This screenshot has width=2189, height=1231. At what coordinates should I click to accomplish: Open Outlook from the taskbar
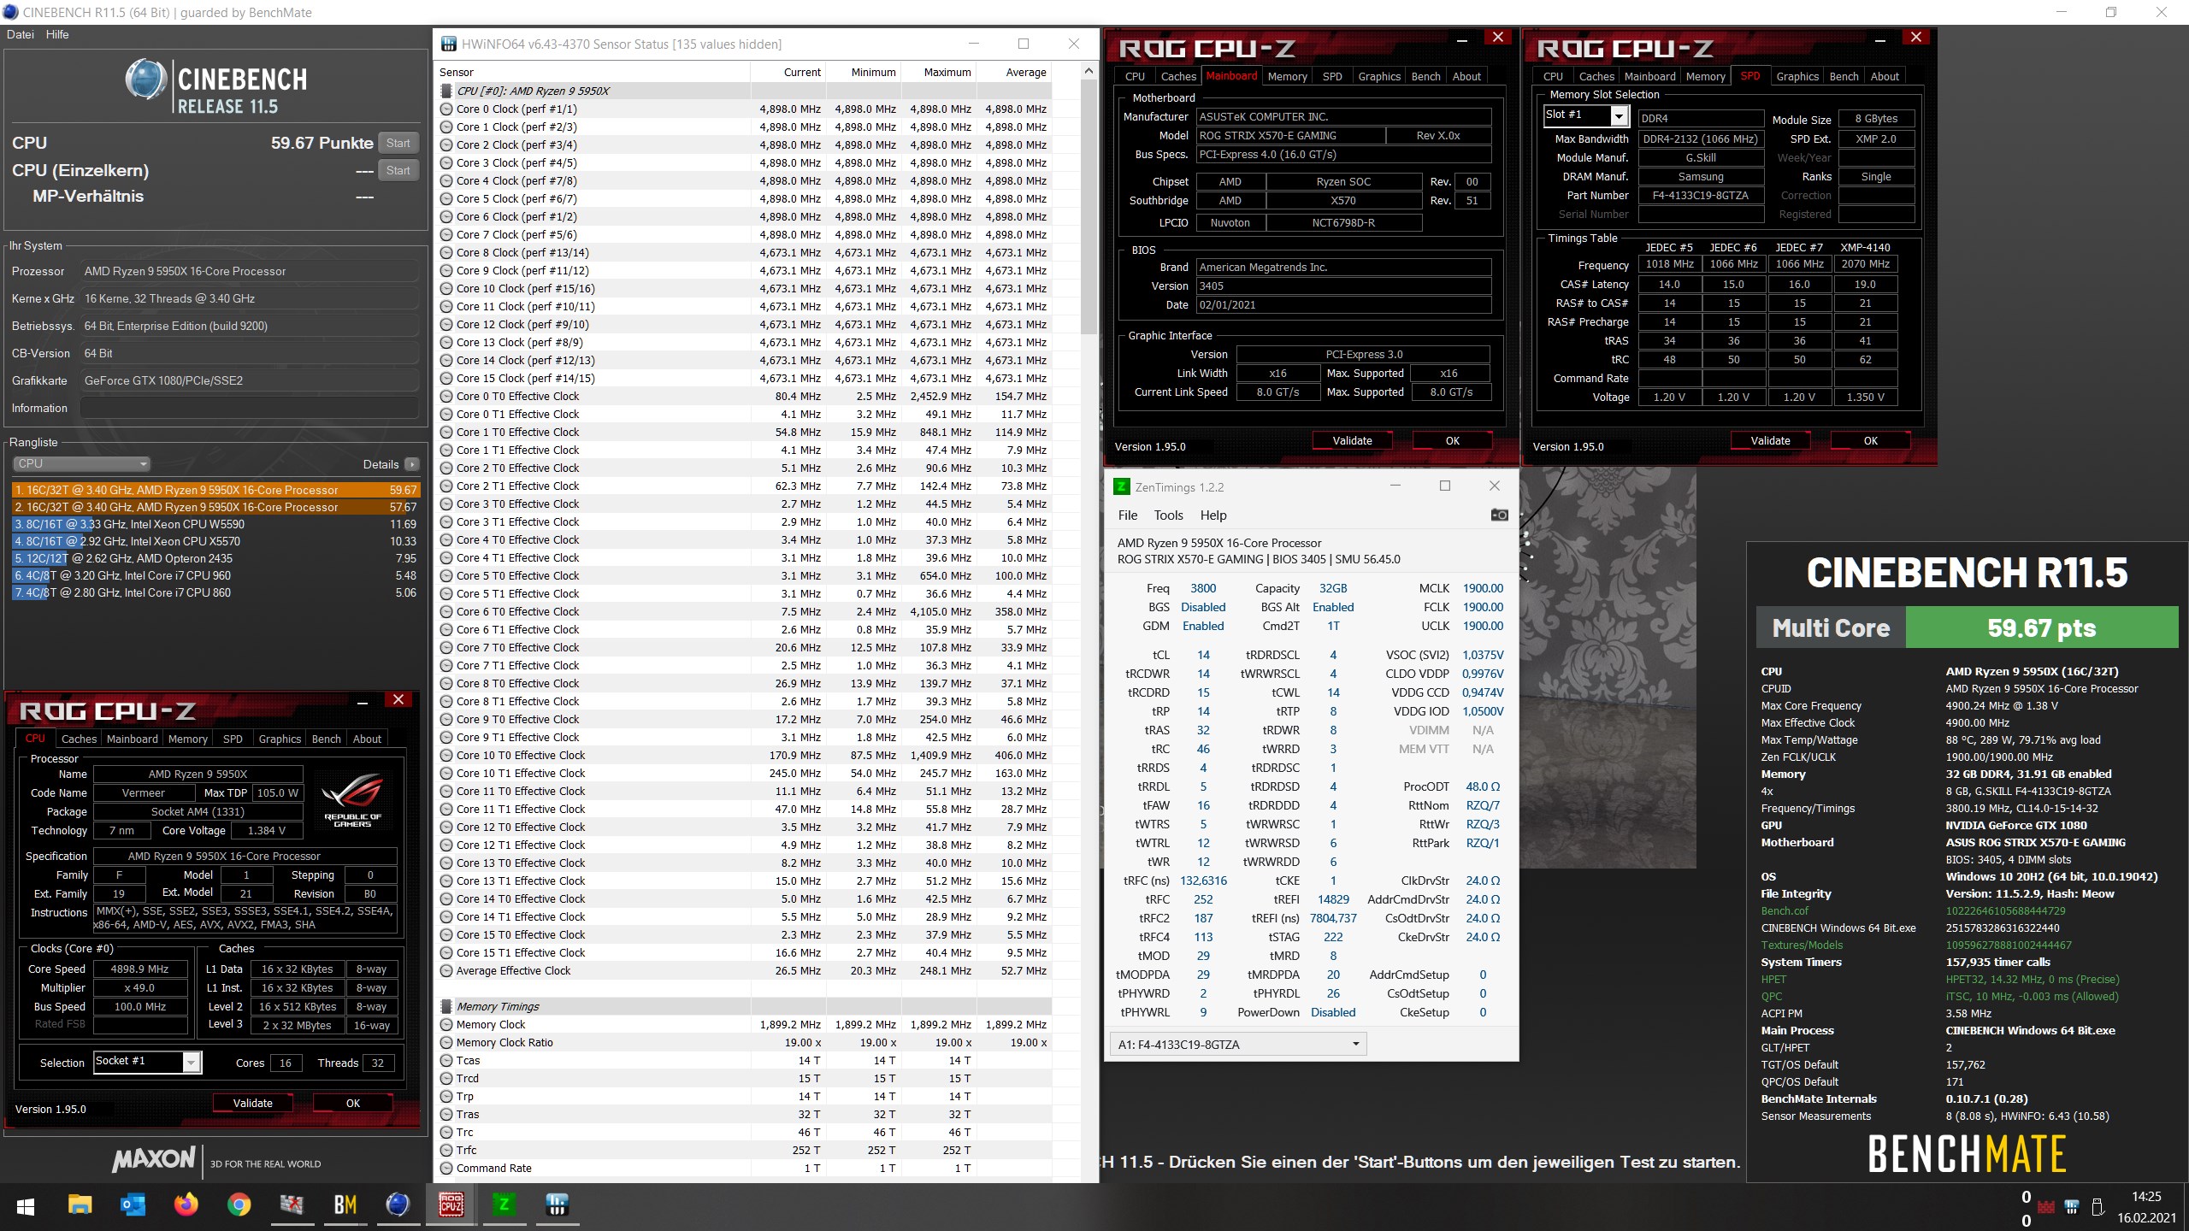(x=133, y=1205)
